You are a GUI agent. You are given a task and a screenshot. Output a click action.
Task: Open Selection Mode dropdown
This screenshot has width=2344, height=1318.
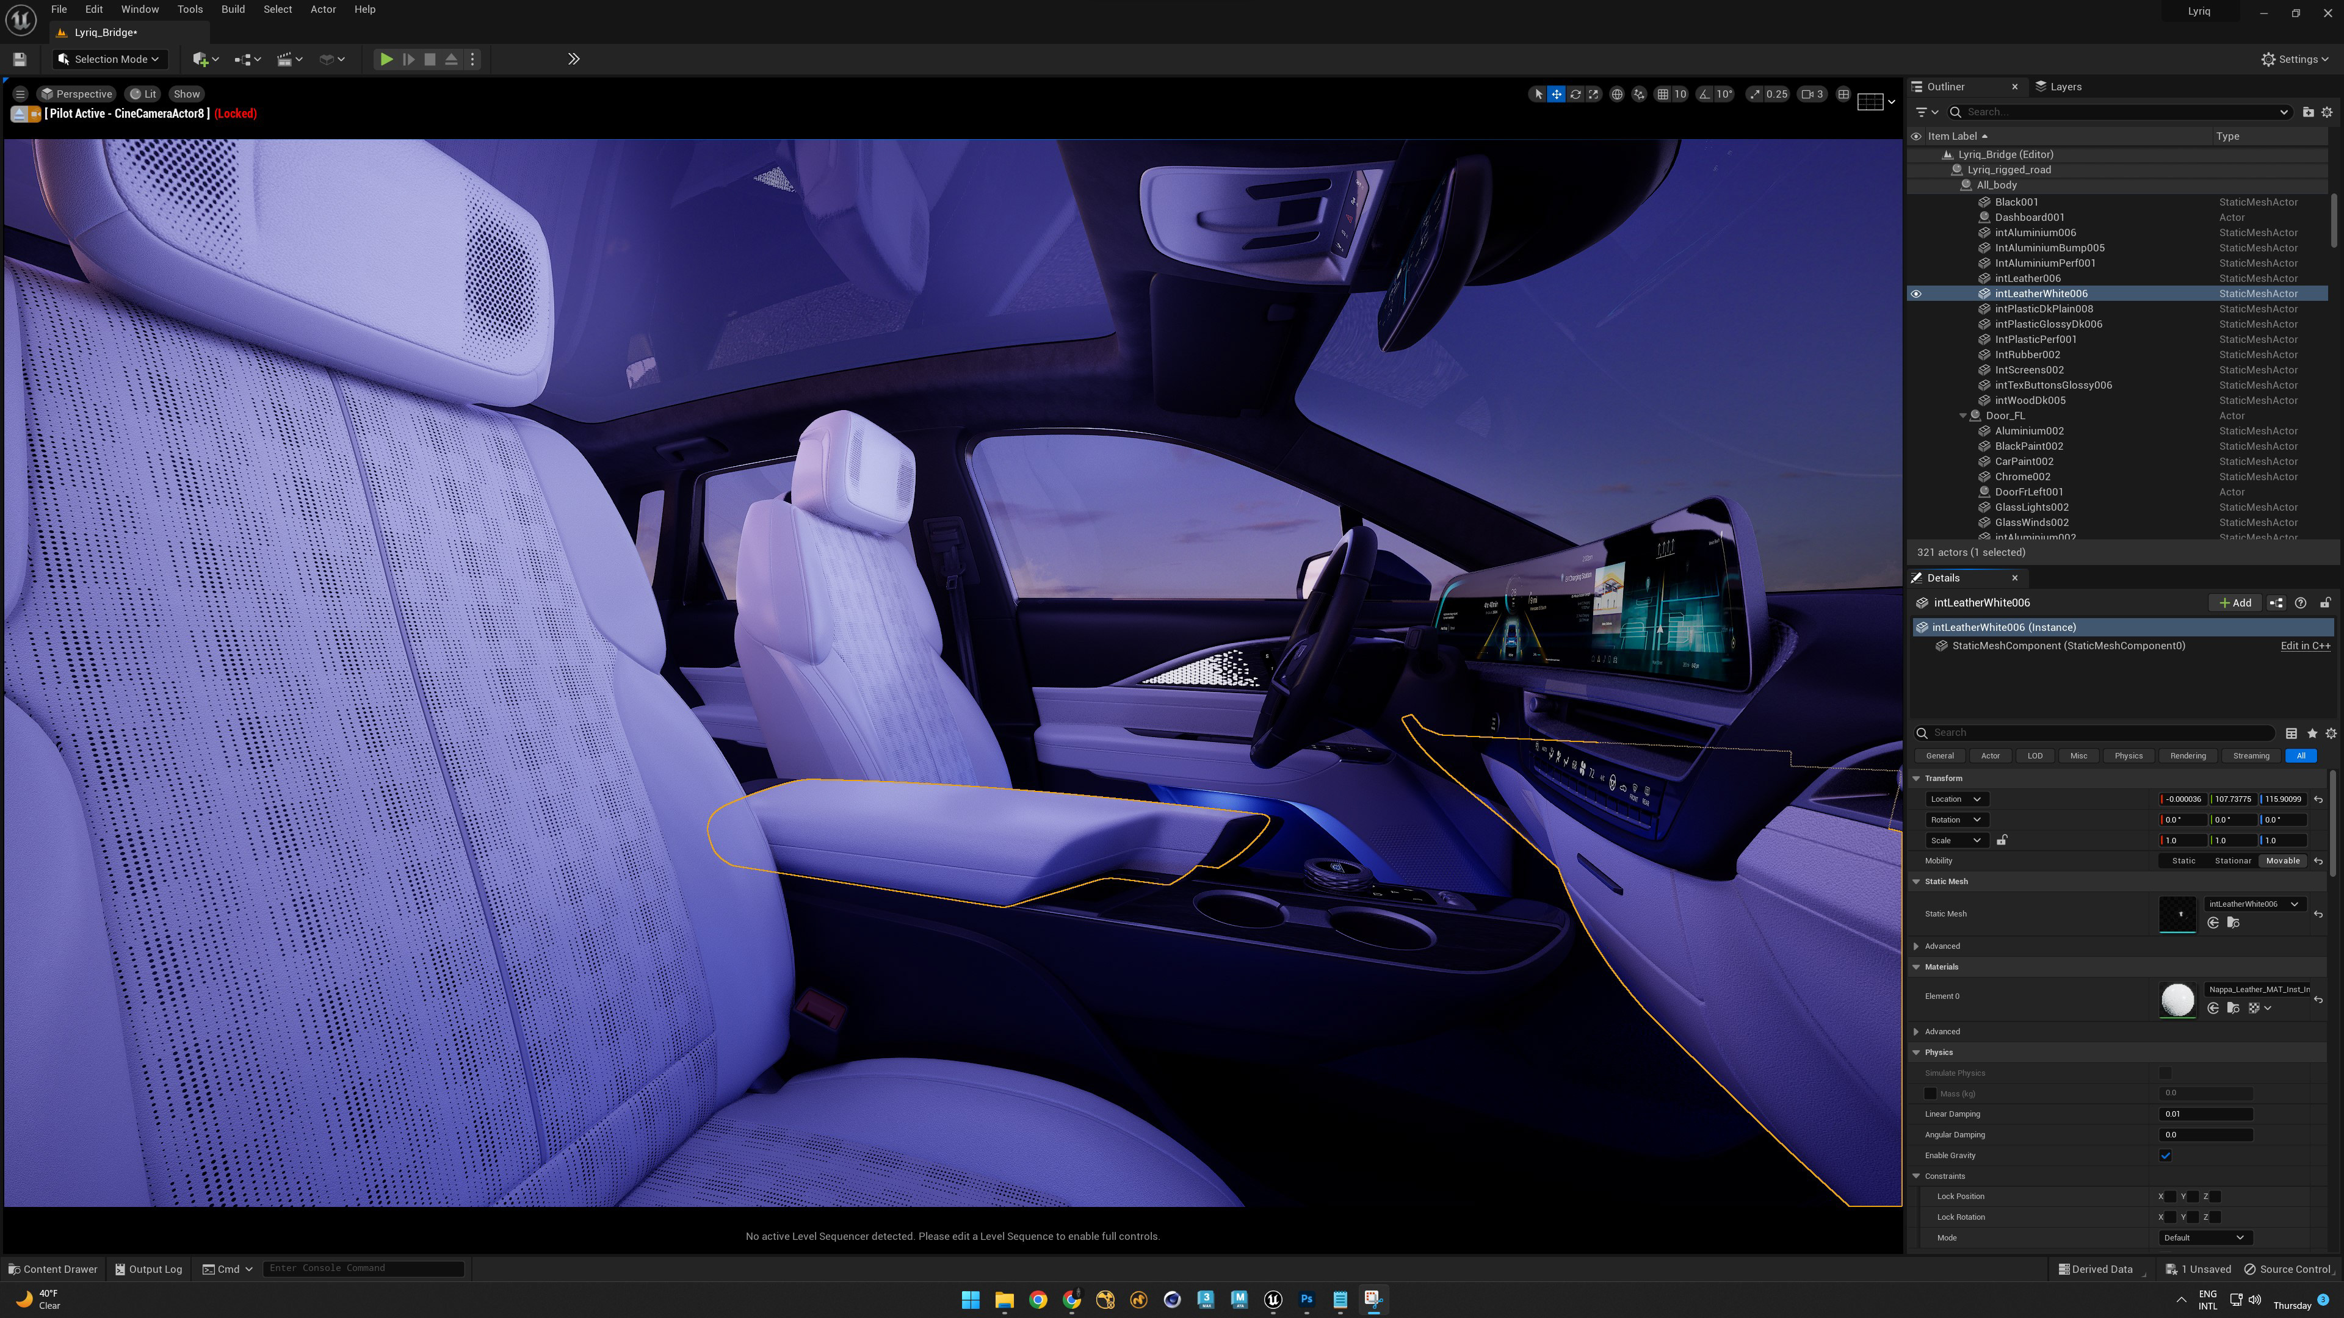pos(109,59)
